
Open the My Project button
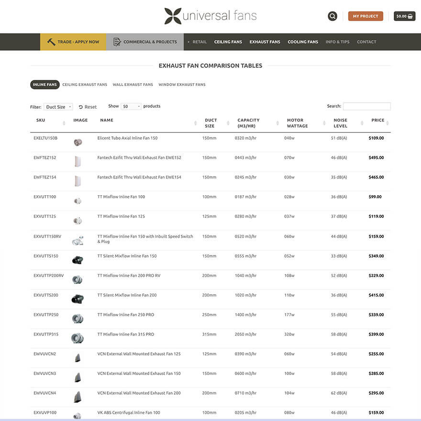pyautogui.click(x=366, y=16)
